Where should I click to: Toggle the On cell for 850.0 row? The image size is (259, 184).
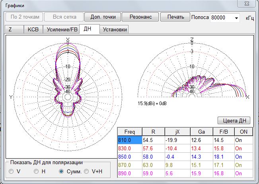(243, 156)
